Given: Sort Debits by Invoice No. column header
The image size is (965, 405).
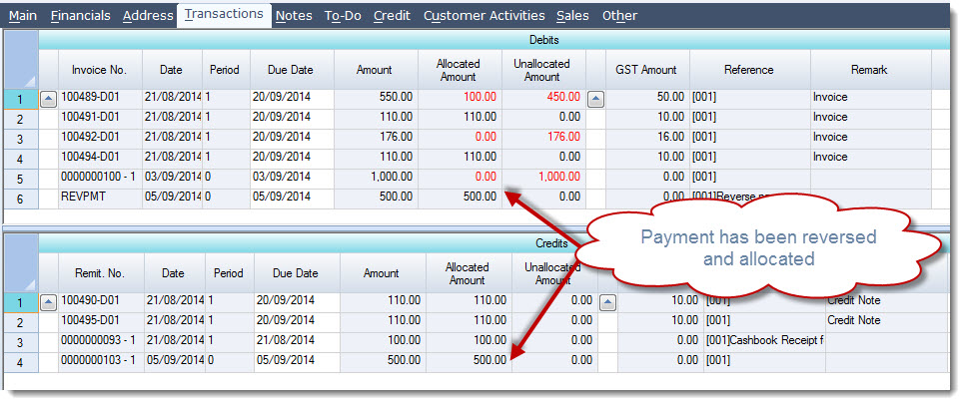Looking at the screenshot, I should pyautogui.click(x=99, y=70).
